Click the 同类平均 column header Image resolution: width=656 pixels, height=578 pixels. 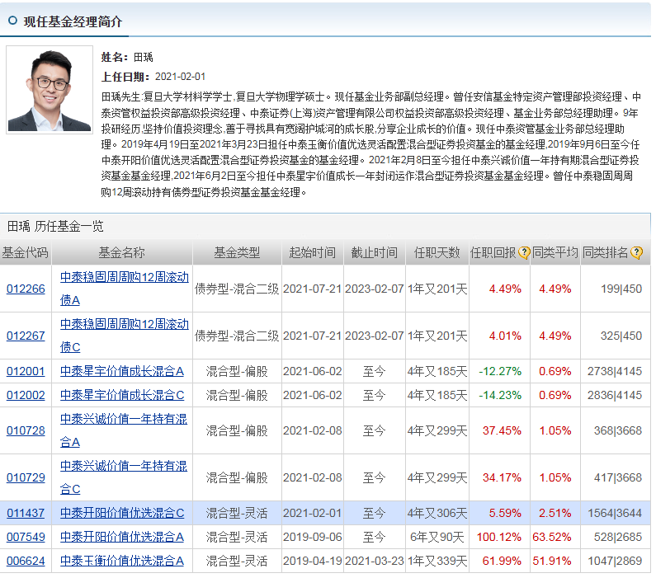click(x=555, y=252)
